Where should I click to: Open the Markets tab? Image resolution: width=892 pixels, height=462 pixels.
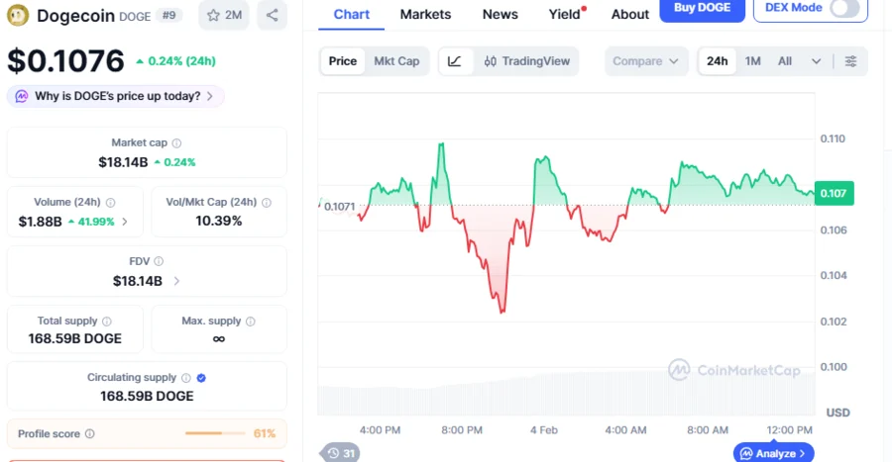(x=425, y=15)
